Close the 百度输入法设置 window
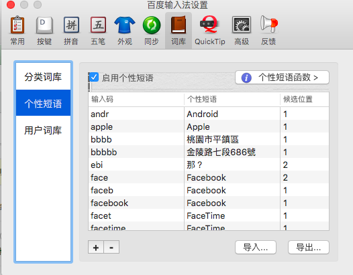Screen dimensions: 353x275 click(x=11, y=5)
